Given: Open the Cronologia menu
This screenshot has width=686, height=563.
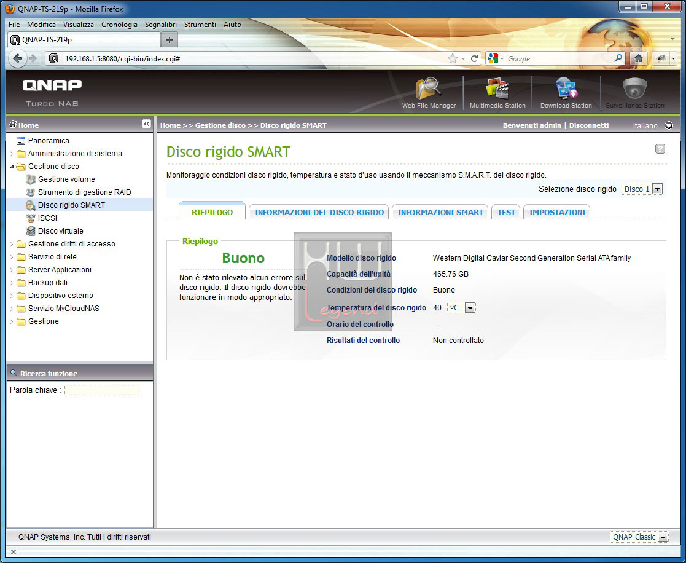Looking at the screenshot, I should [119, 25].
